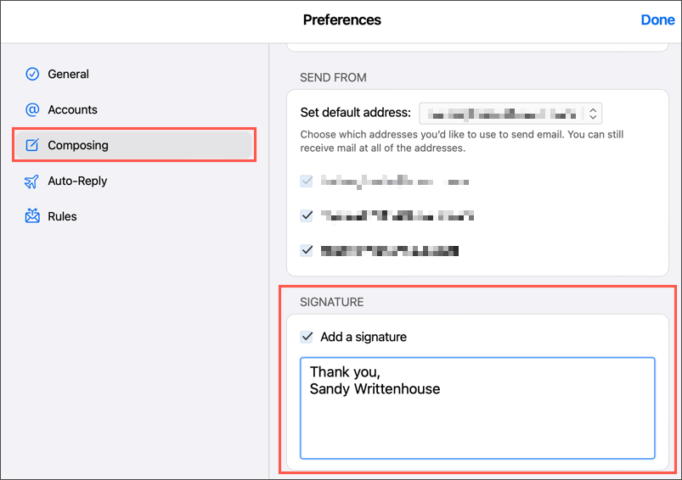The width and height of the screenshot is (682, 480).
Task: Switch to the Accounts section label
Action: click(x=72, y=109)
